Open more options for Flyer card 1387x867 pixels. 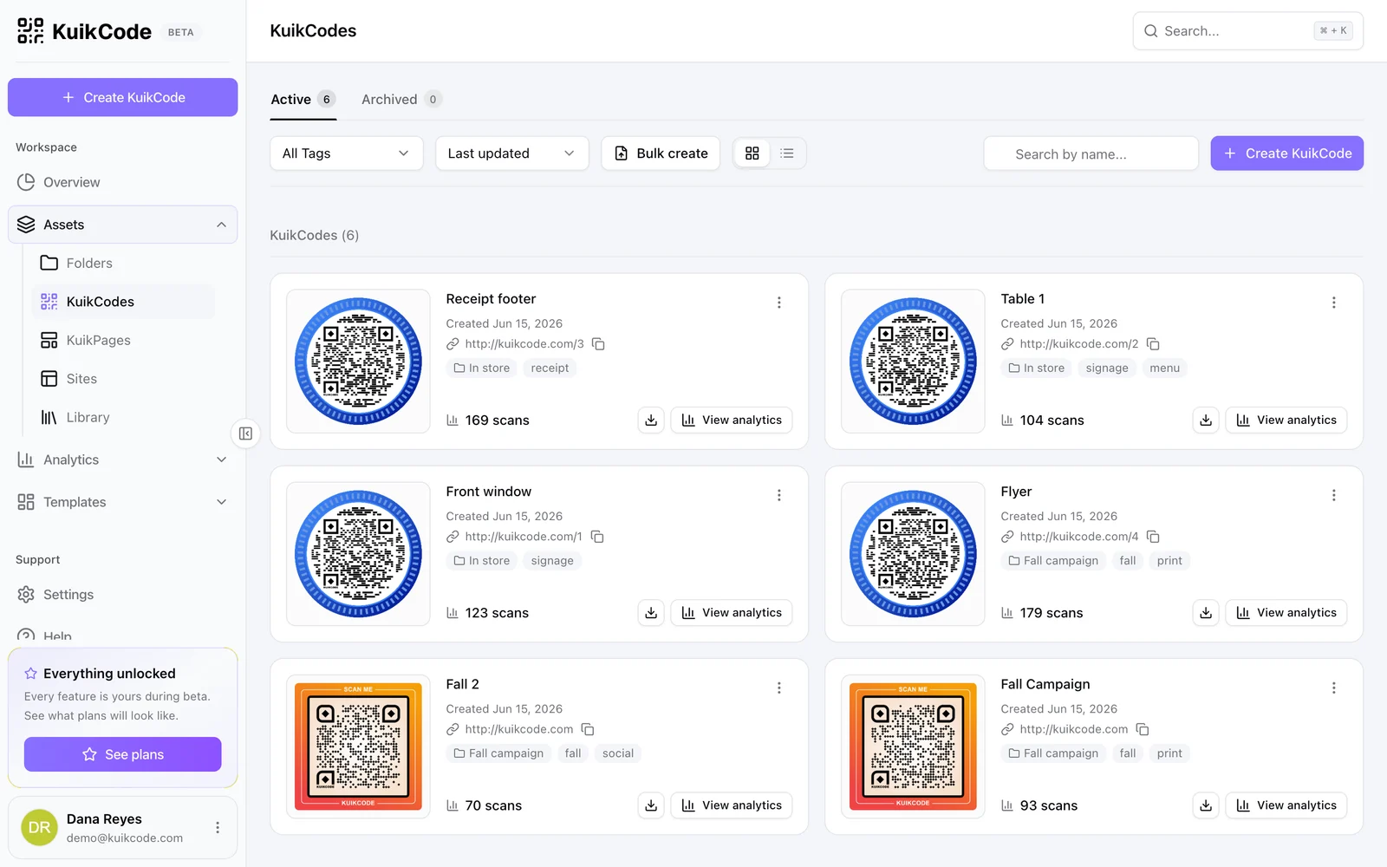point(1334,495)
